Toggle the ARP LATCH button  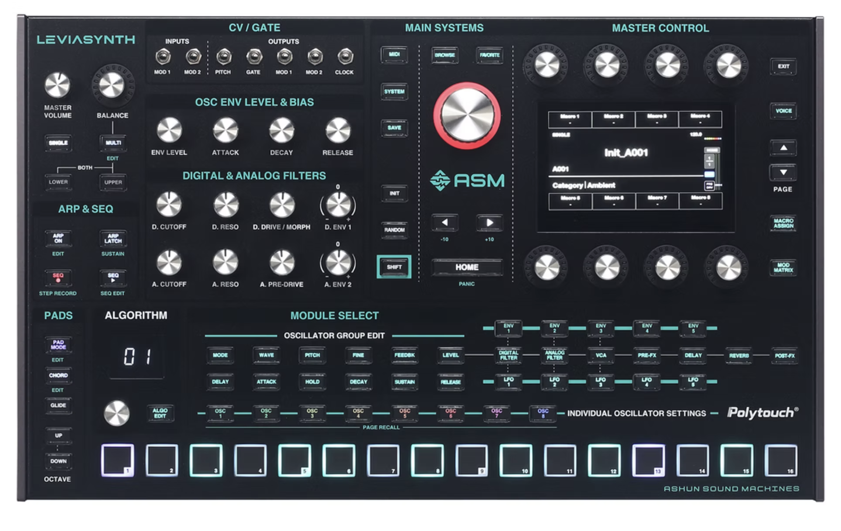pyautogui.click(x=113, y=239)
